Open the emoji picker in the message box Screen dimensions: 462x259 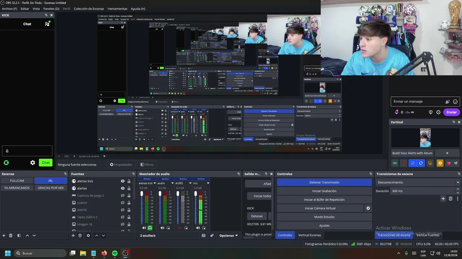pos(455,102)
